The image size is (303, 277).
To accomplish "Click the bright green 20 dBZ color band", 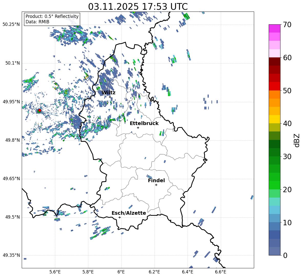I will pyautogui.click(x=274, y=185).
